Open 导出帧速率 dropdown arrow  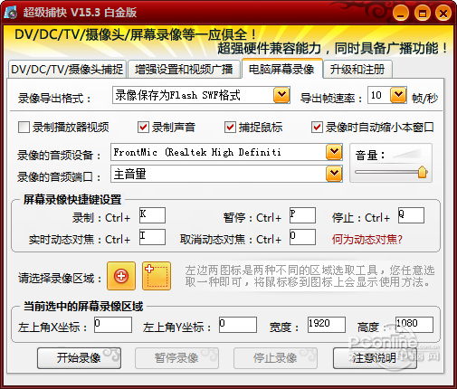coord(398,95)
